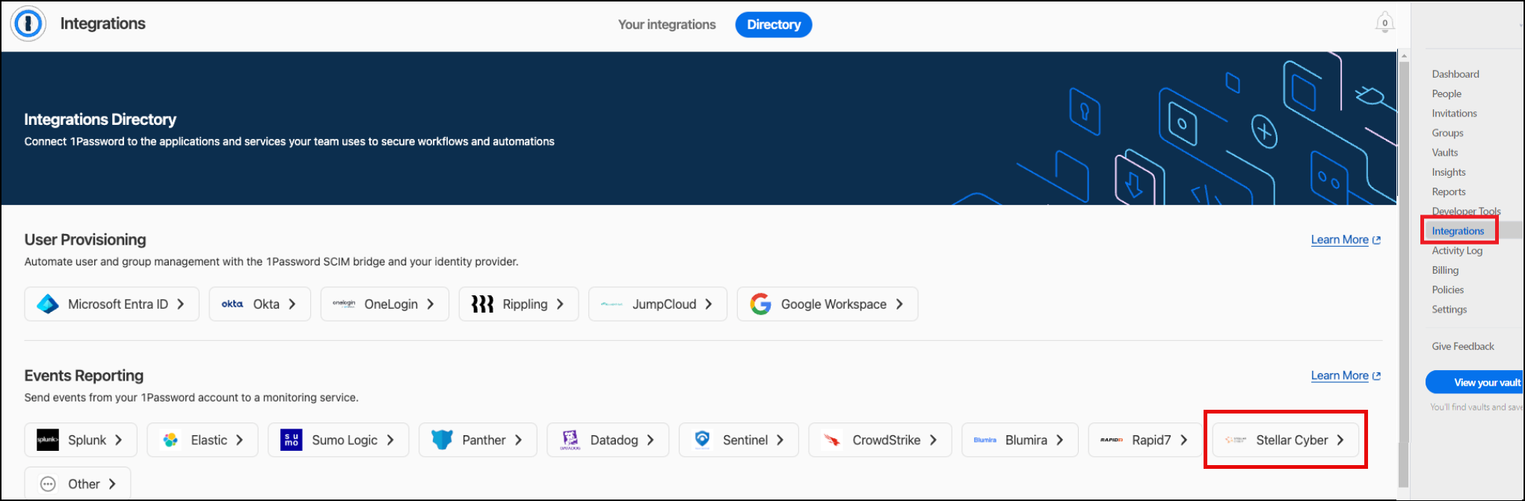Click the Google Workspace logo icon
Image resolution: width=1525 pixels, height=501 pixels.
760,304
